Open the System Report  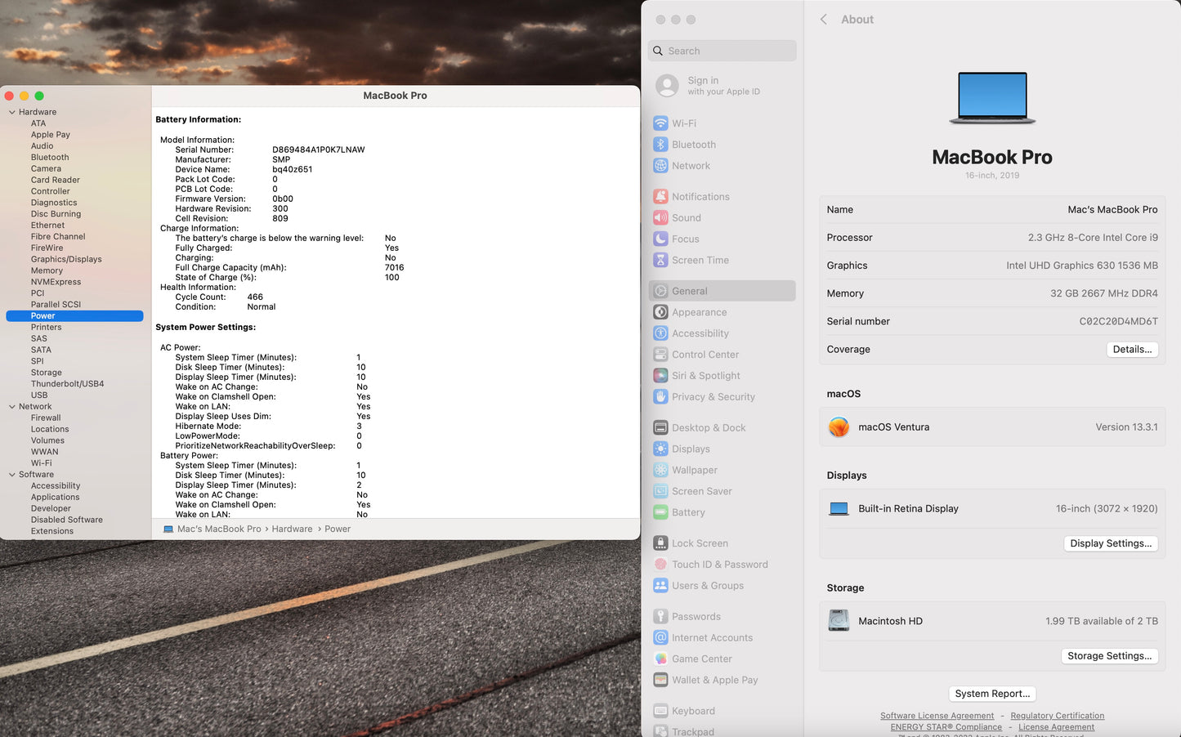point(991,693)
